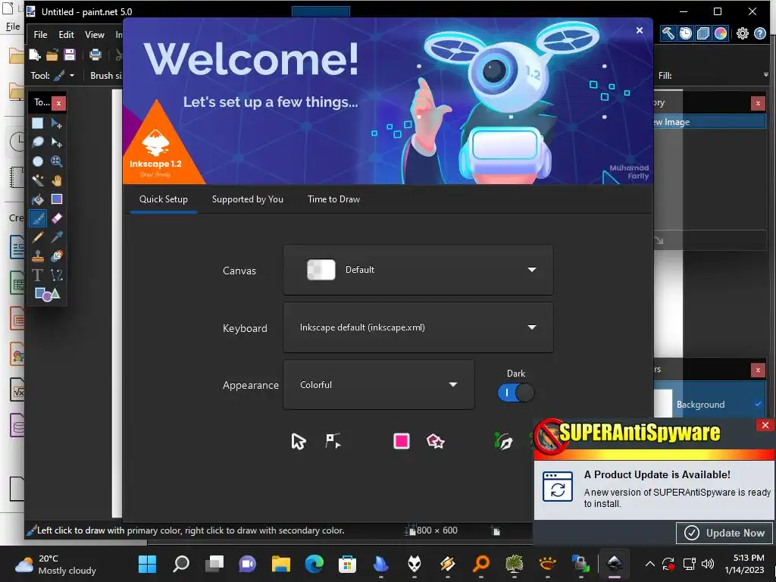Click paint.net Save floppy disk icon
Image resolution: width=776 pixels, height=582 pixels.
point(69,55)
